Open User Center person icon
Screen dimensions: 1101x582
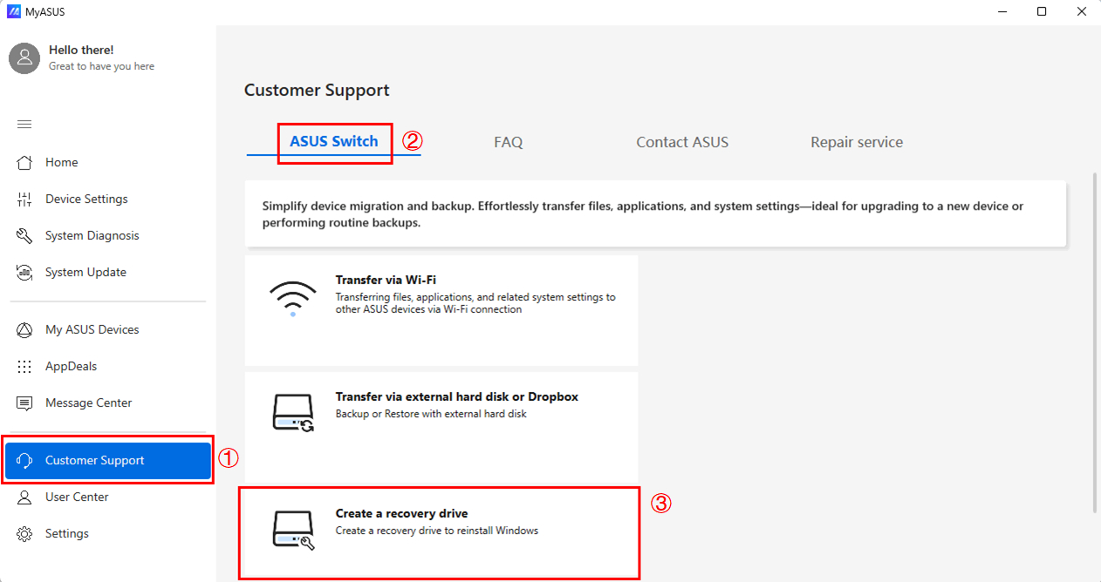click(x=24, y=497)
